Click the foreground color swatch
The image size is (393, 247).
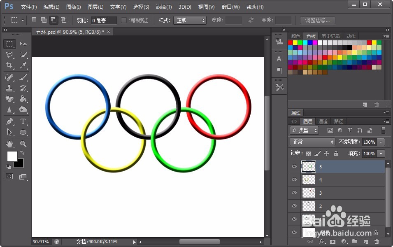point(12,156)
